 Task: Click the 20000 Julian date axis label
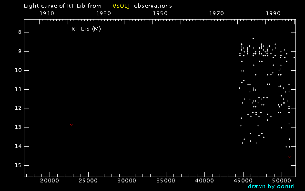(x=49, y=181)
